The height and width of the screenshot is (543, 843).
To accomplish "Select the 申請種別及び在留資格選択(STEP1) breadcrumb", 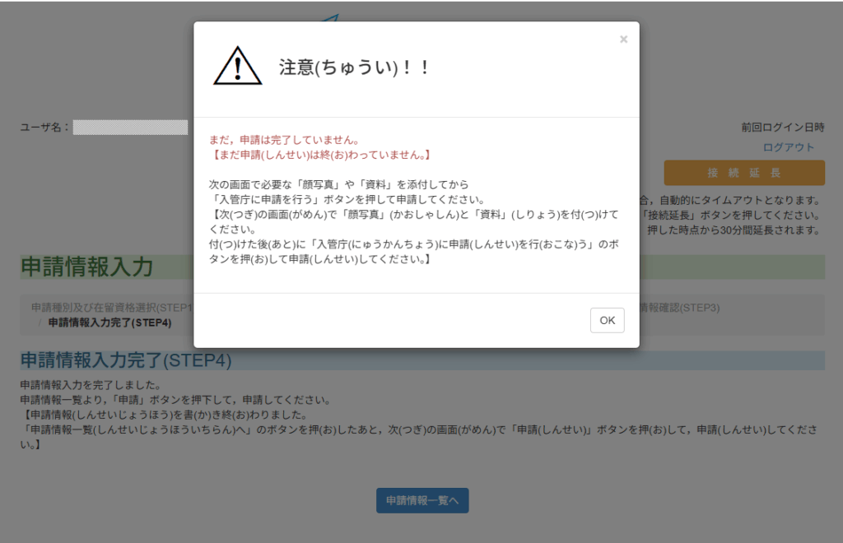I will click(111, 308).
